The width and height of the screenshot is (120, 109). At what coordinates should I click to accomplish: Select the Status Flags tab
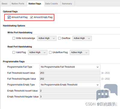pyautogui.click(x=35, y=4)
